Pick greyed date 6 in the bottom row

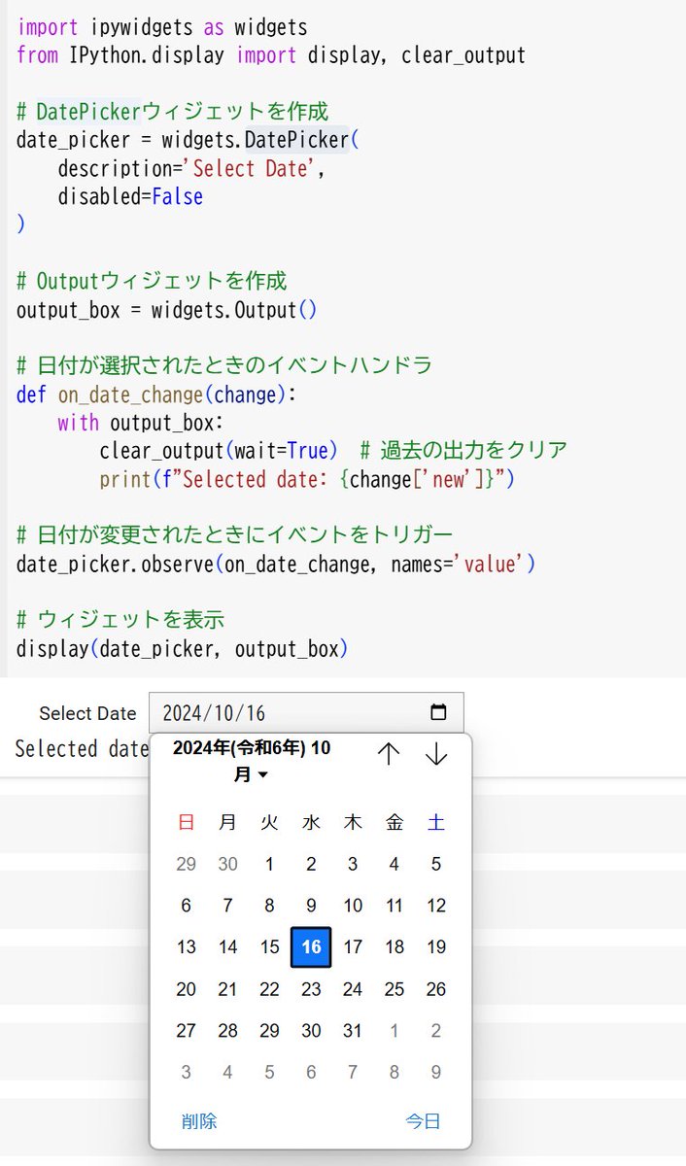click(311, 1073)
